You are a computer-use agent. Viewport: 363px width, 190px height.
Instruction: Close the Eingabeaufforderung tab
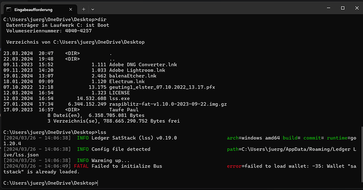click(70, 9)
